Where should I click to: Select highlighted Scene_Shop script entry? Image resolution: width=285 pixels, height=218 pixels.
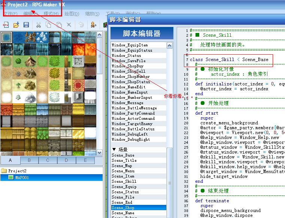[139, 208]
